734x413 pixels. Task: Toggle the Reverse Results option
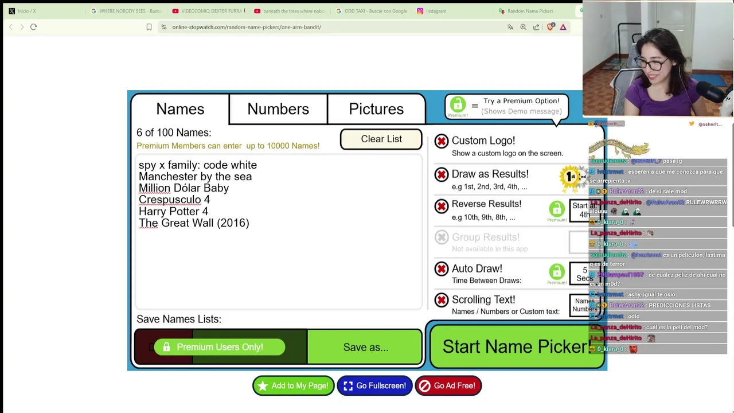(x=442, y=205)
